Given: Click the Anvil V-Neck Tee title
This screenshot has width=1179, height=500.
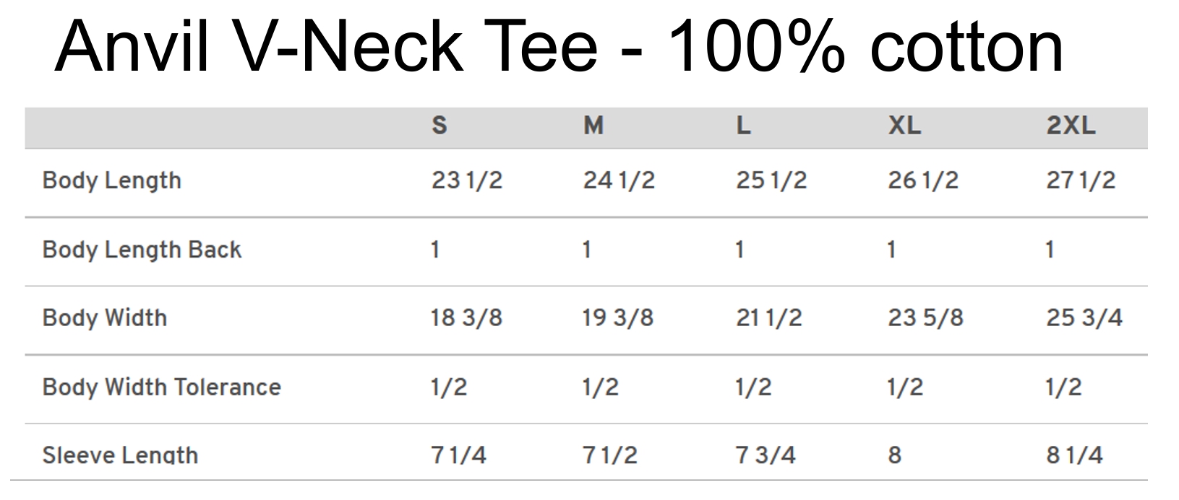Looking at the screenshot, I should (558, 47).
